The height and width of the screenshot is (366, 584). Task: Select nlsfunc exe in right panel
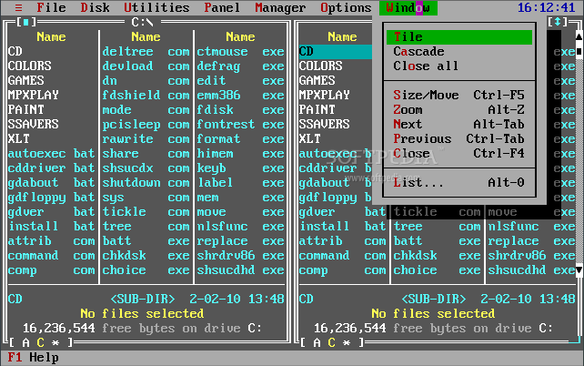[x=532, y=226]
